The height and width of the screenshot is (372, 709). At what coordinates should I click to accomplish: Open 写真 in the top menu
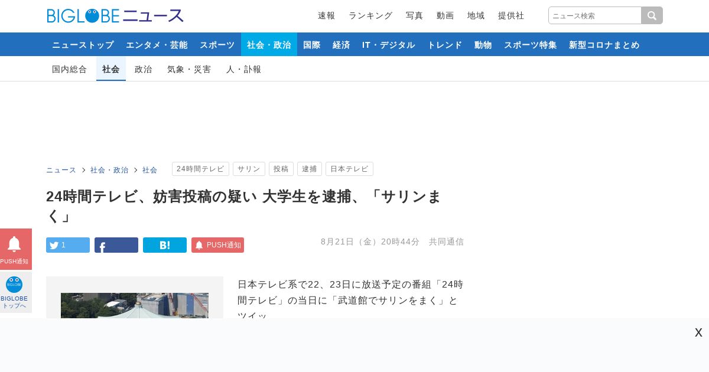[x=414, y=16]
